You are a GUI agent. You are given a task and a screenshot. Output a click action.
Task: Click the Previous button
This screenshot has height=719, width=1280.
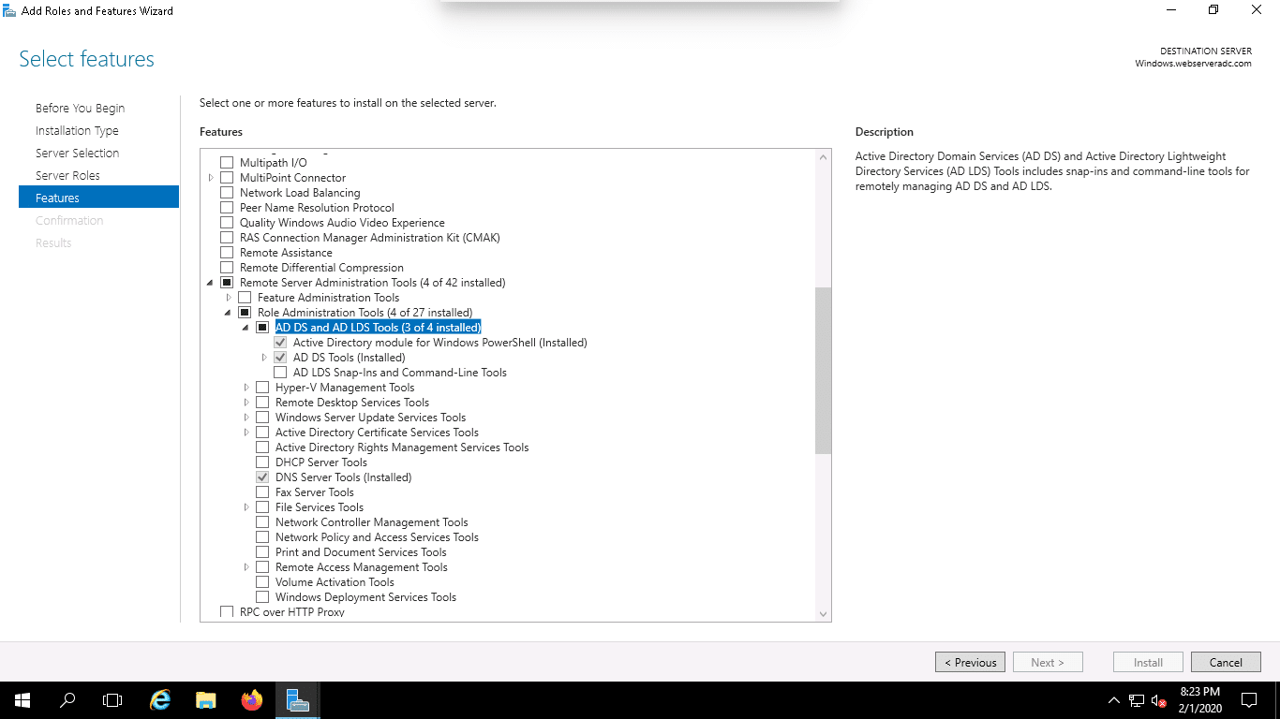coord(970,662)
